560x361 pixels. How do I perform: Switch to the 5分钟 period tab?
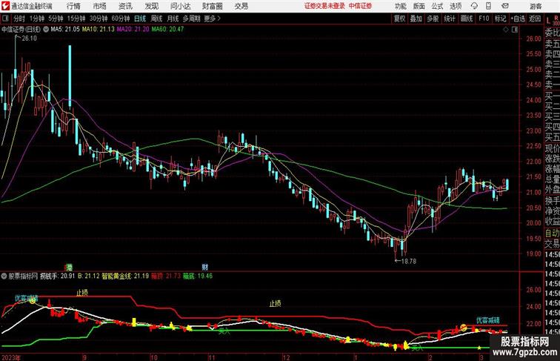[x=56, y=19]
